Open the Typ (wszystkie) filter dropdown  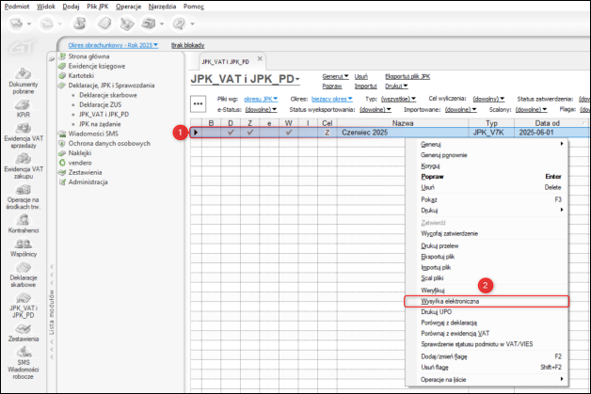(398, 99)
